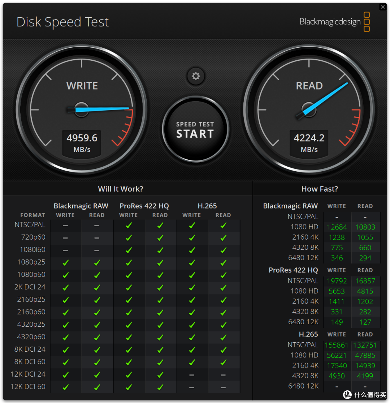The height and width of the screenshot is (403, 390).
Task: Click the "How Fast?" panel heading
Action: tap(320, 189)
